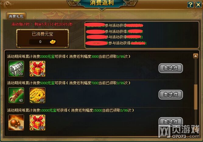
Task: Click the 活动倒计时 countdown text
Action: pos(42,24)
